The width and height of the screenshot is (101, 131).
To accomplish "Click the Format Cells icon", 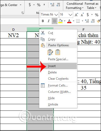I will (43, 85).
